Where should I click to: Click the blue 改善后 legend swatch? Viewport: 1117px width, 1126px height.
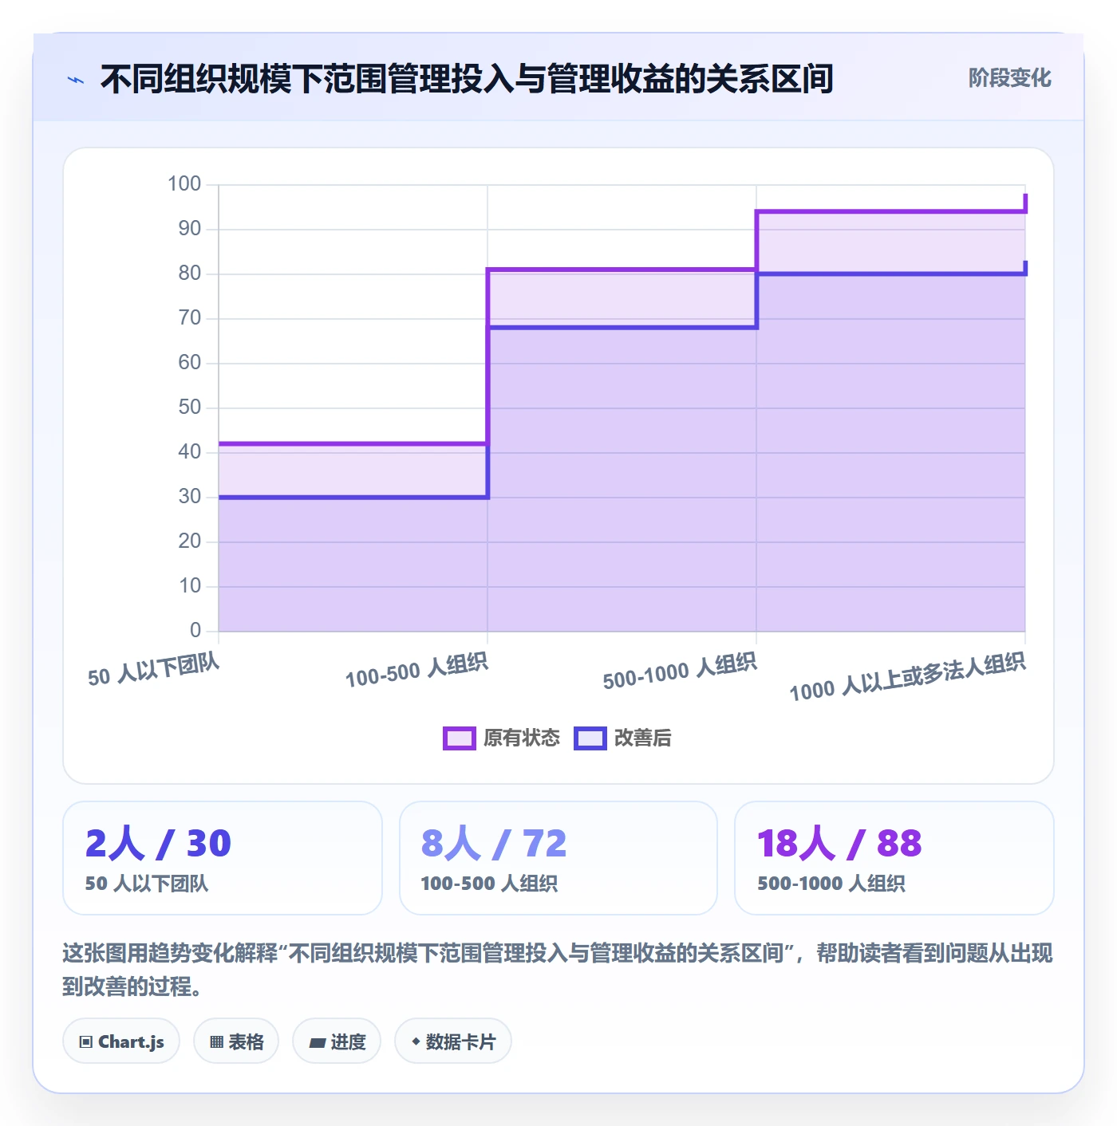[x=590, y=738]
